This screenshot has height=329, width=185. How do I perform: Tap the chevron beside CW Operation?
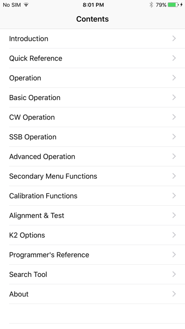174,117
